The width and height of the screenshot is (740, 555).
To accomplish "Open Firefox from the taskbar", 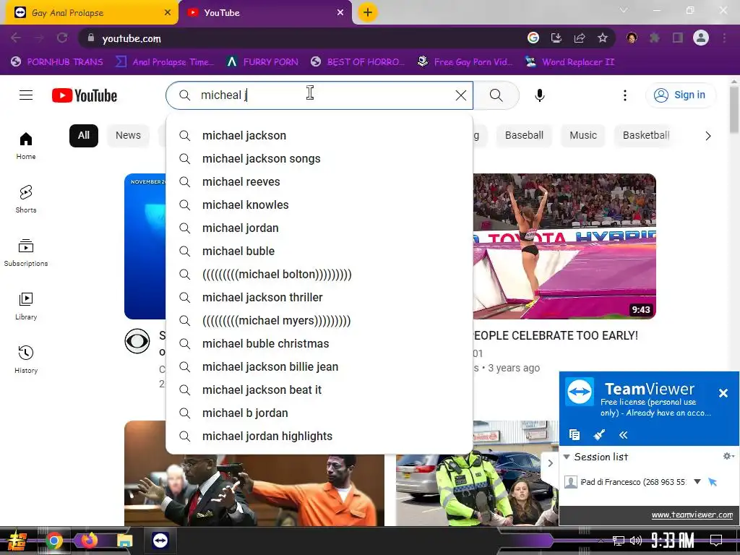I will [88, 541].
